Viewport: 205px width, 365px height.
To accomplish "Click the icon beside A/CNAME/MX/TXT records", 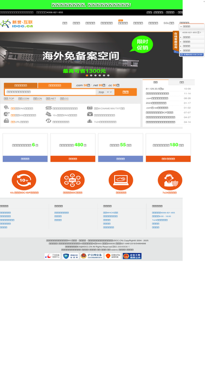I will [90, 108].
